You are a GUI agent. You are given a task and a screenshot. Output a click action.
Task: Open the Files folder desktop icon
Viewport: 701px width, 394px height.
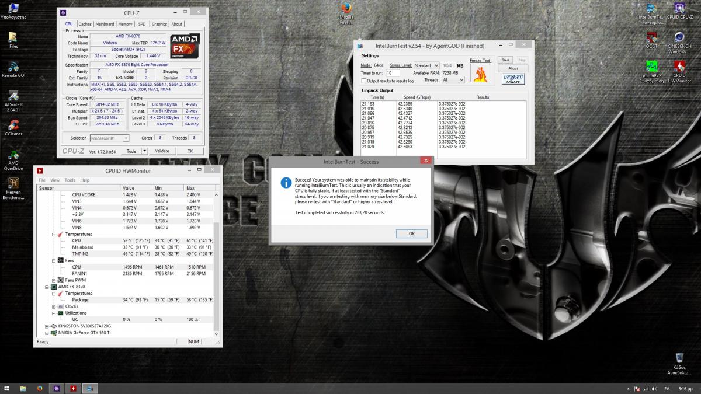[13, 40]
